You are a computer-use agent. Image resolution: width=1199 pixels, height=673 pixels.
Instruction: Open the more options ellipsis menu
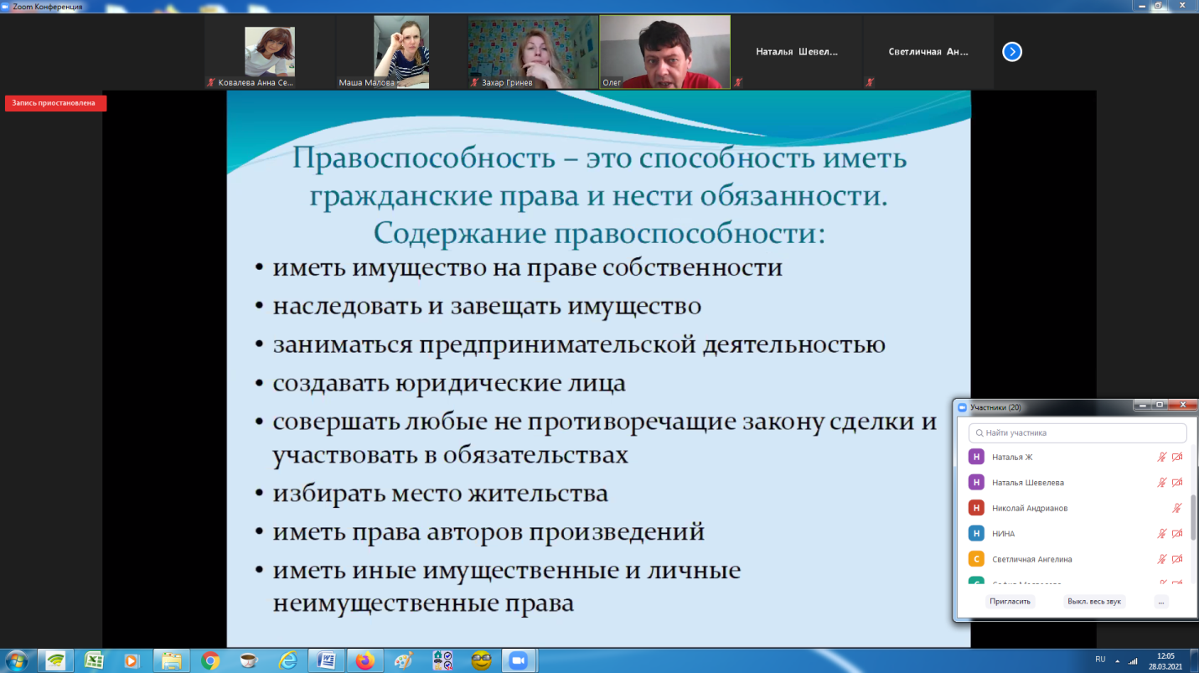click(1160, 602)
